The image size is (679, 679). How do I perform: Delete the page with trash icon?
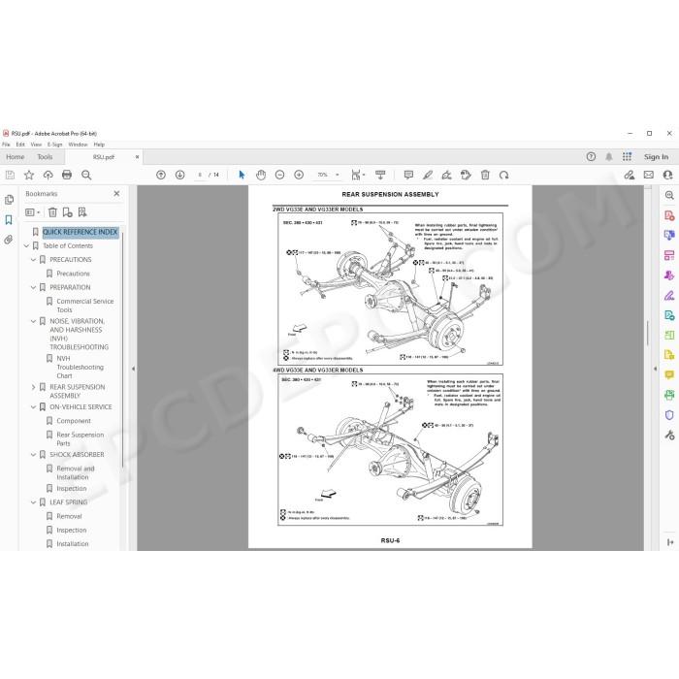[x=485, y=175]
